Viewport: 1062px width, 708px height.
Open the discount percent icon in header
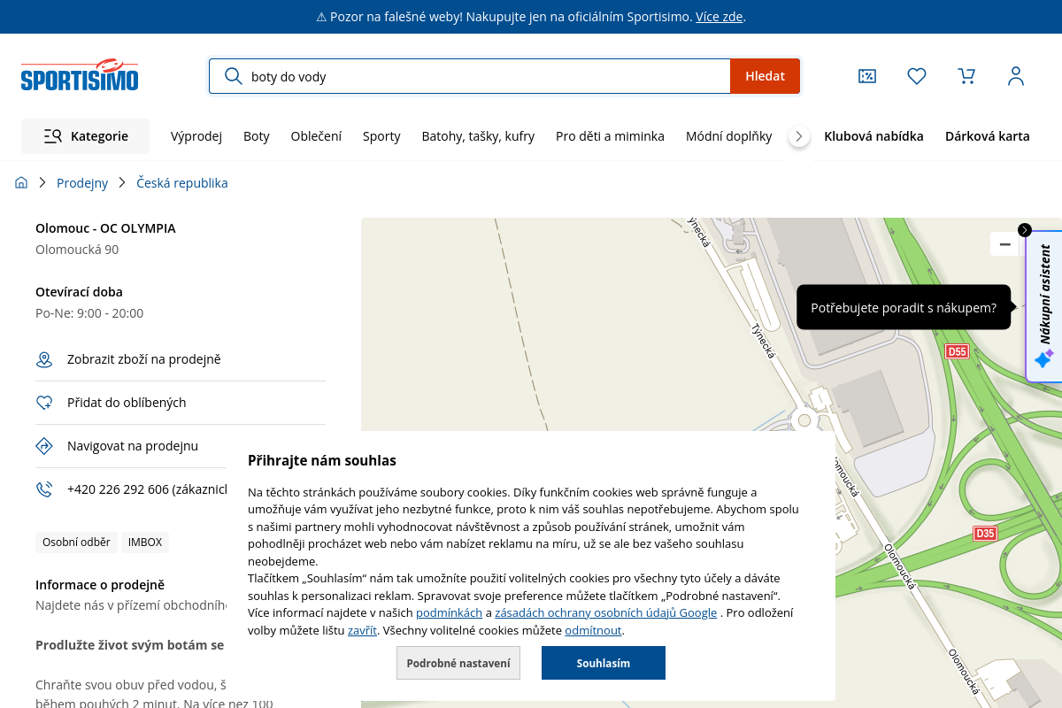[x=867, y=76]
